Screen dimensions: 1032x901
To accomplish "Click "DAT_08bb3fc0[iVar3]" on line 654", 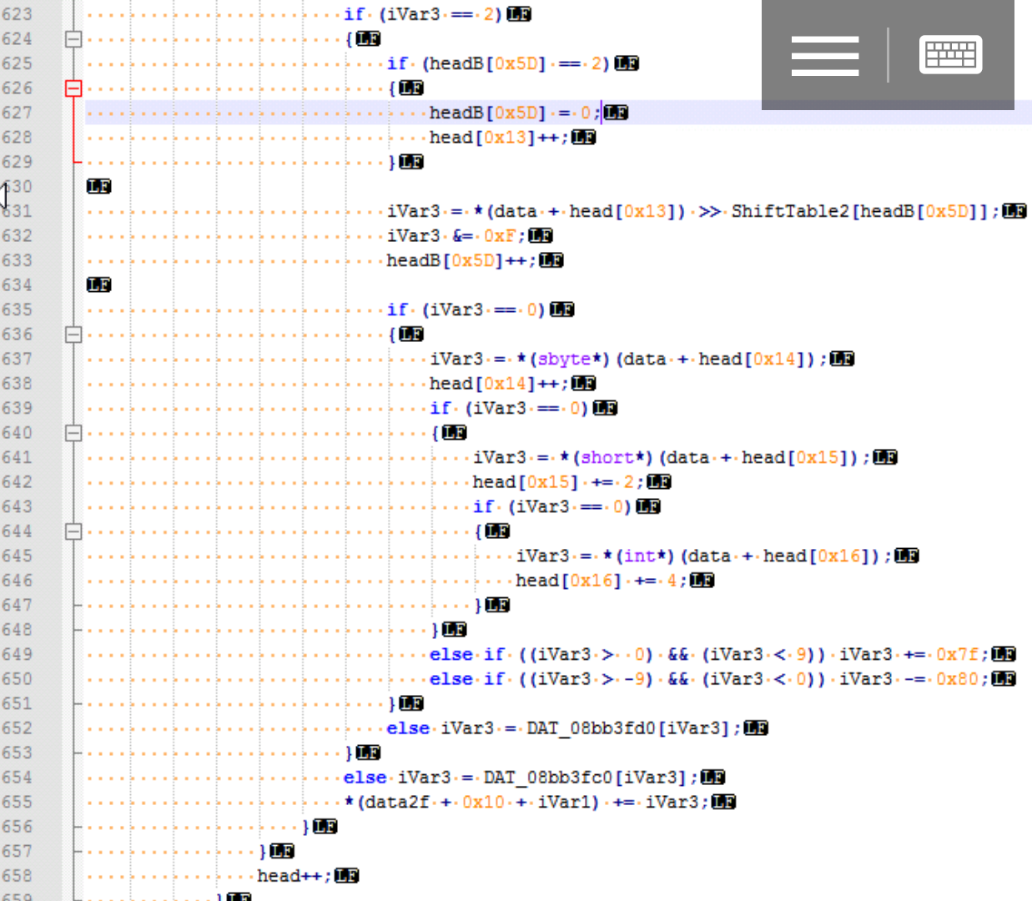I will point(585,778).
